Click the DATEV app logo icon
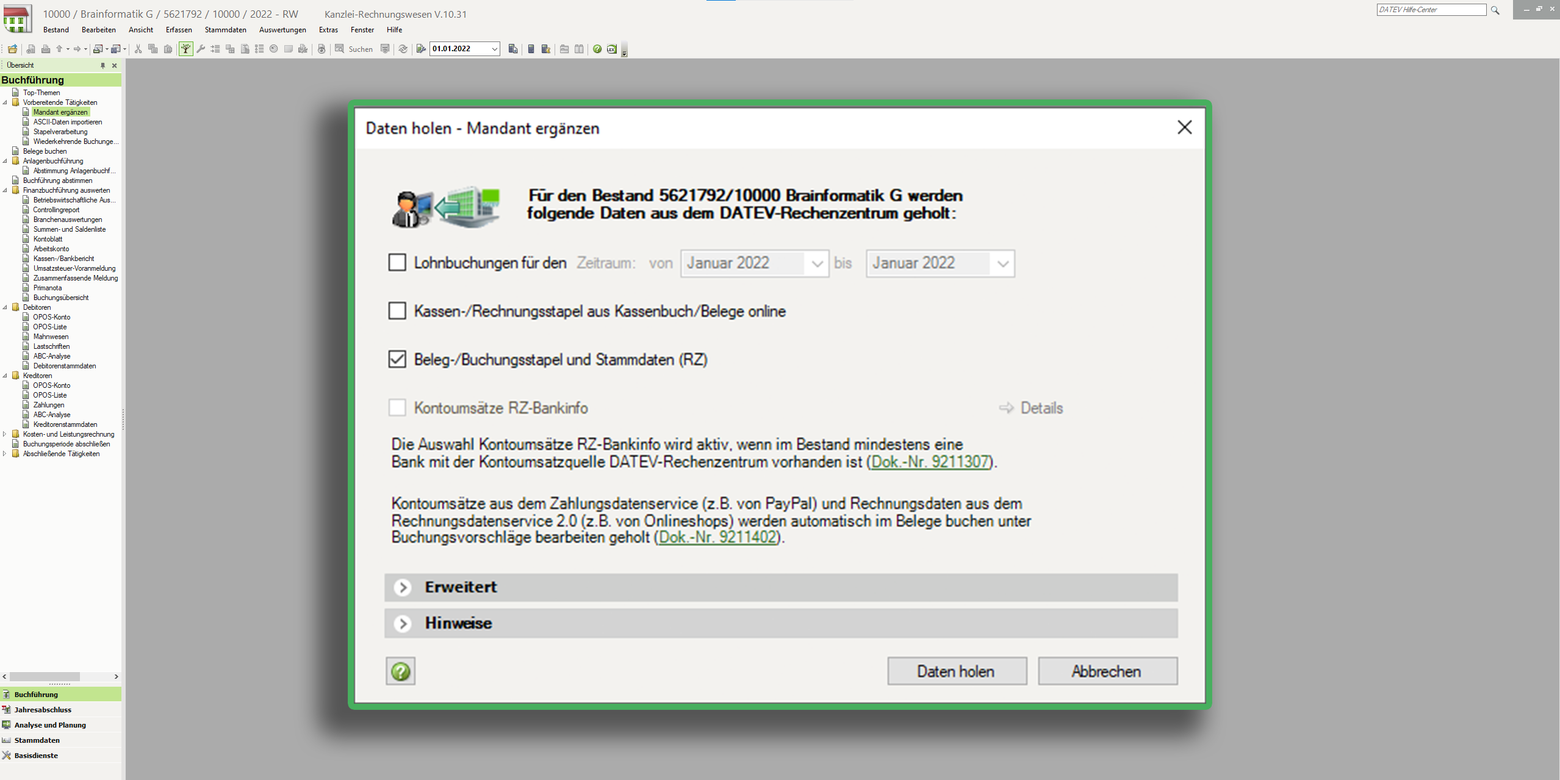This screenshot has width=1560, height=780. tap(17, 20)
